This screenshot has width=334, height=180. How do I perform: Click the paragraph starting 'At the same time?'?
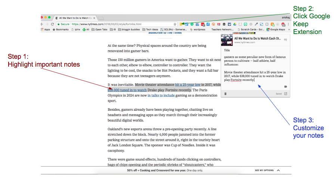point(157,48)
